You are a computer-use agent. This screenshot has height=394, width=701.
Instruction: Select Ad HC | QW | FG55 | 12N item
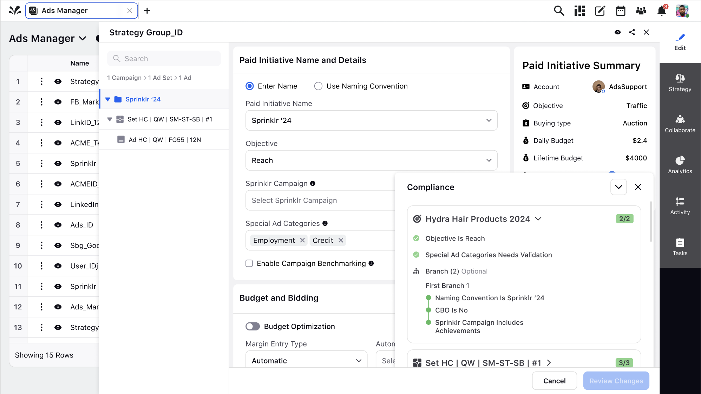tap(164, 140)
